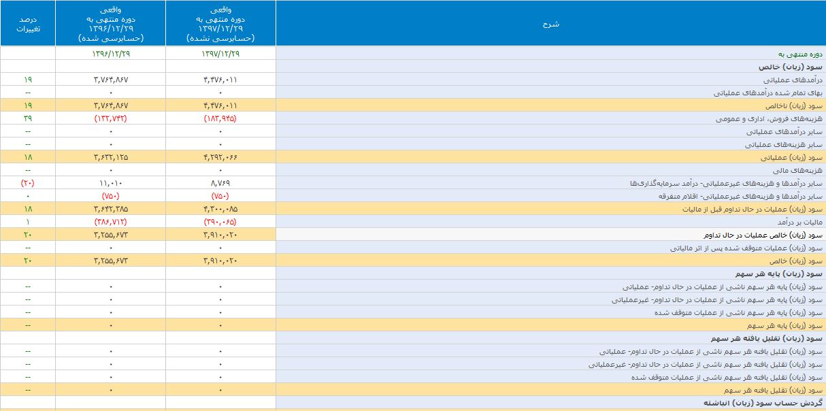The width and height of the screenshot is (826, 411).
Task: Click the 39 percent change cell
Action: pyautogui.click(x=28, y=119)
